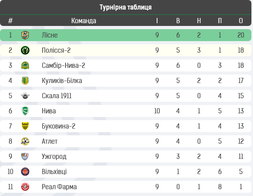Click the Буковина-2 yellow-black crest
The height and width of the screenshot is (196, 253).
coord(25,126)
